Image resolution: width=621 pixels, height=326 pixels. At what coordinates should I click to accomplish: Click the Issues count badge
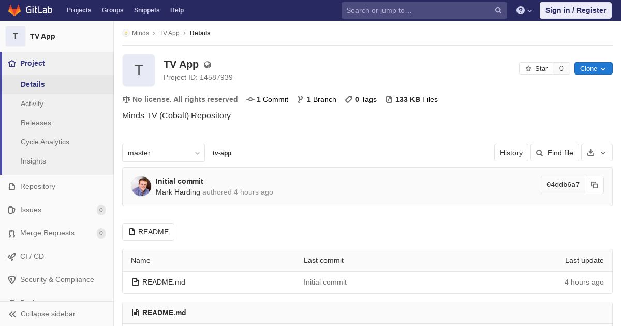(x=101, y=210)
